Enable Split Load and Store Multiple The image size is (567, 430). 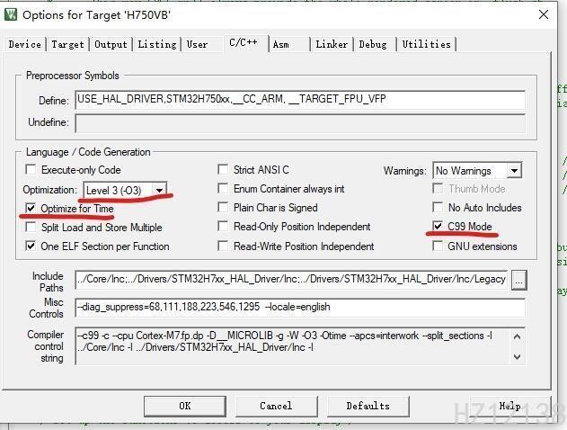pos(31,227)
